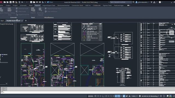Click the keyword search input box
The width and height of the screenshot is (175, 98).
121,2
